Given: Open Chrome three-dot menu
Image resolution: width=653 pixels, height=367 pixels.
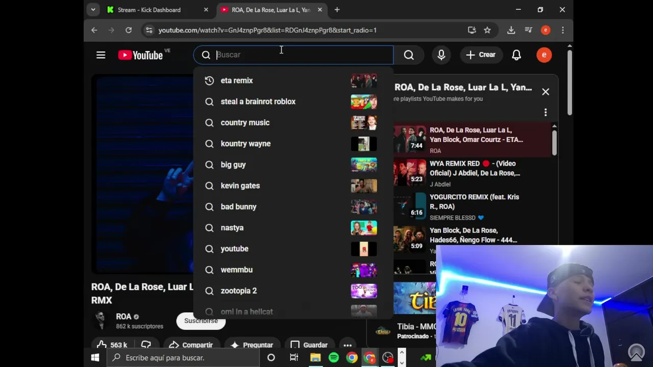Looking at the screenshot, I should pyautogui.click(x=563, y=30).
